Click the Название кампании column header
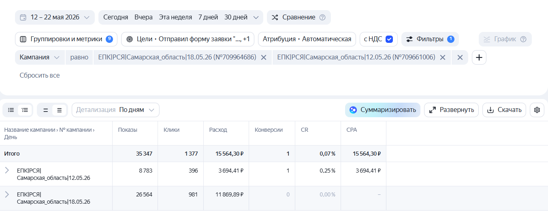 pyautogui.click(x=49, y=133)
